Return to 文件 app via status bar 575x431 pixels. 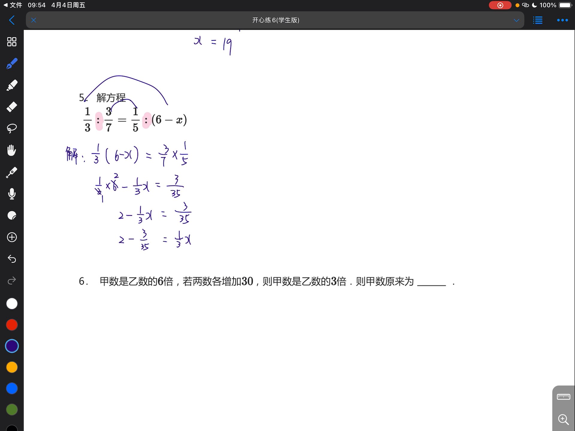point(13,5)
